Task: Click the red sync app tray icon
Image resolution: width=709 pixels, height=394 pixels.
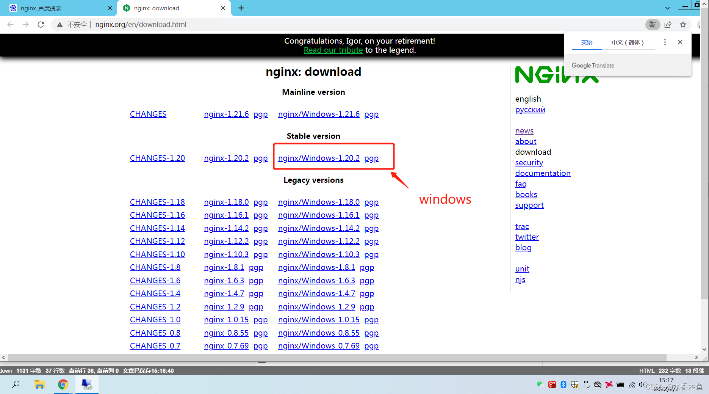Action: pos(552,385)
